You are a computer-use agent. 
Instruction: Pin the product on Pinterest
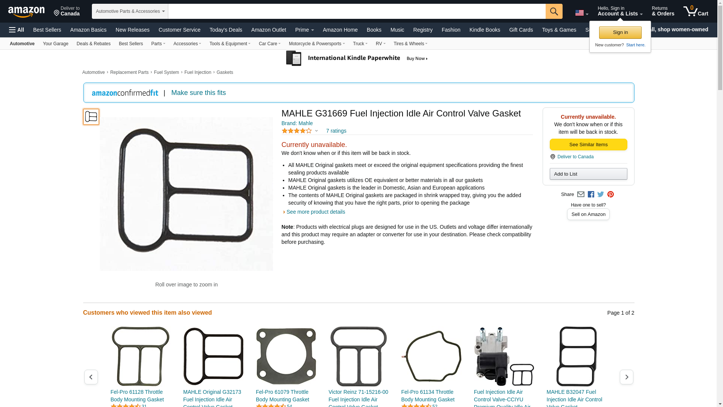click(610, 194)
